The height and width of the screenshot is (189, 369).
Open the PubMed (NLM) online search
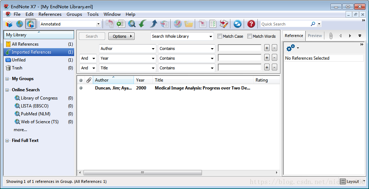pos(39,114)
